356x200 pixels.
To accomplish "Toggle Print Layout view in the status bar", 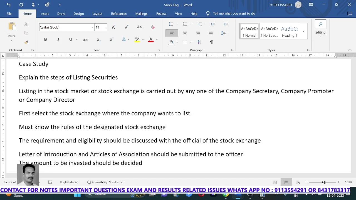I will [x=286, y=182].
